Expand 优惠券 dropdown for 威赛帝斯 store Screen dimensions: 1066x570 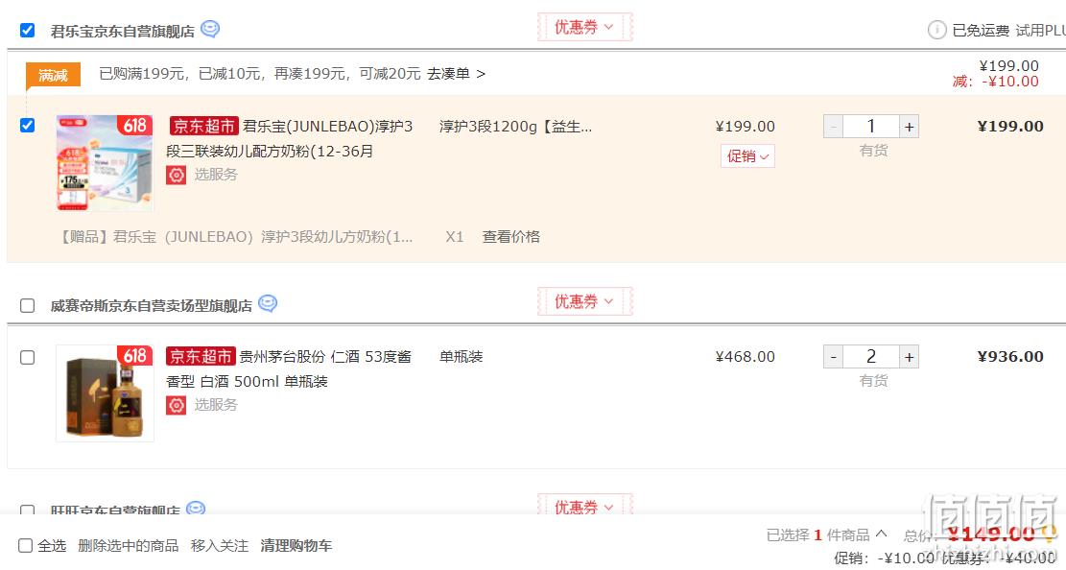coord(584,301)
